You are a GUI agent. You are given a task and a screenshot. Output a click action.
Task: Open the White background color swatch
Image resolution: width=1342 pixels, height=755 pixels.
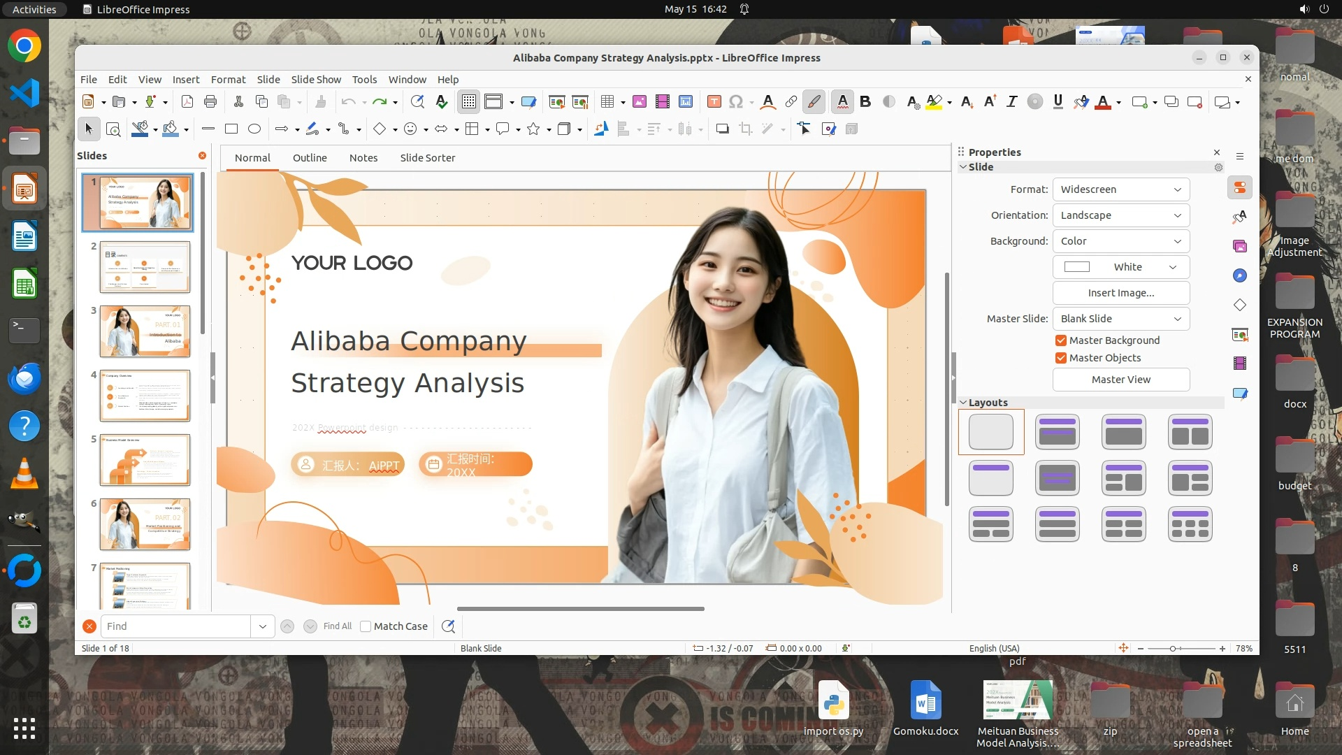pyautogui.click(x=1120, y=267)
